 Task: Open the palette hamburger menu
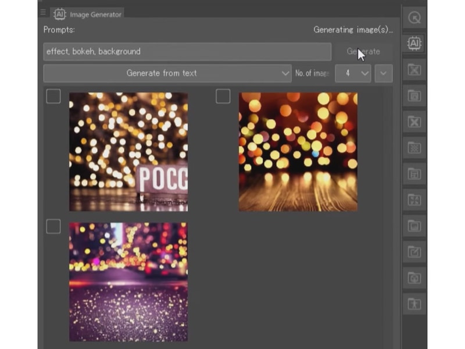pyautogui.click(x=43, y=12)
